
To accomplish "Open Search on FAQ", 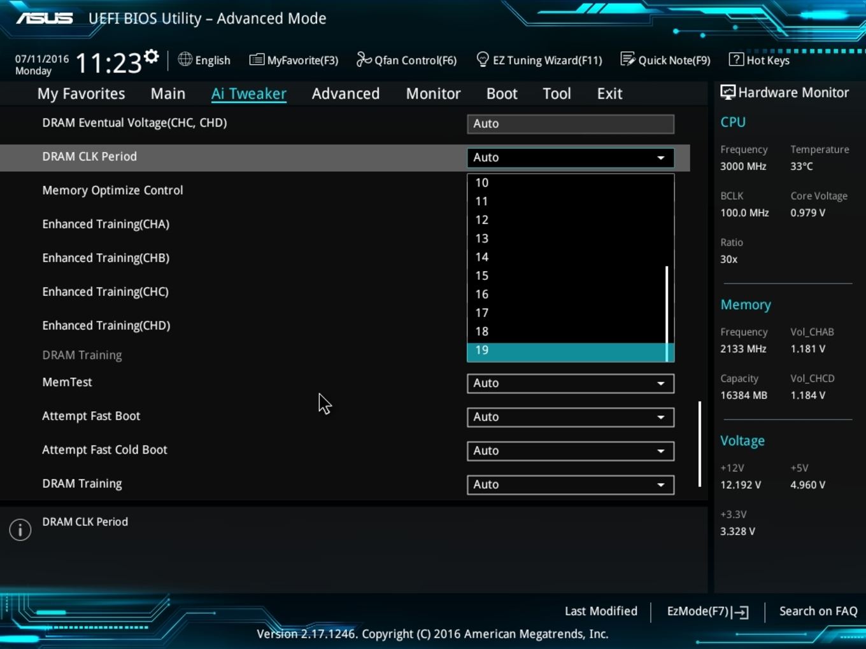I will point(818,611).
